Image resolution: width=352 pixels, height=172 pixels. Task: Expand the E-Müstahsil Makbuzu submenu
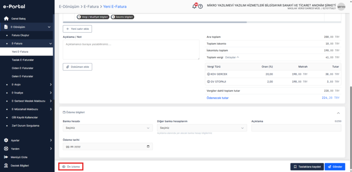click(x=51, y=109)
